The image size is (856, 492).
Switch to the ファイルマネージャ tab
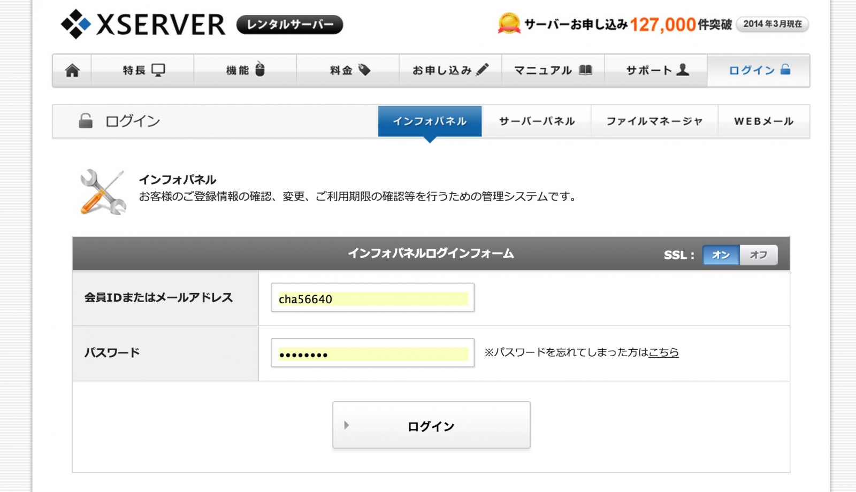tap(654, 121)
